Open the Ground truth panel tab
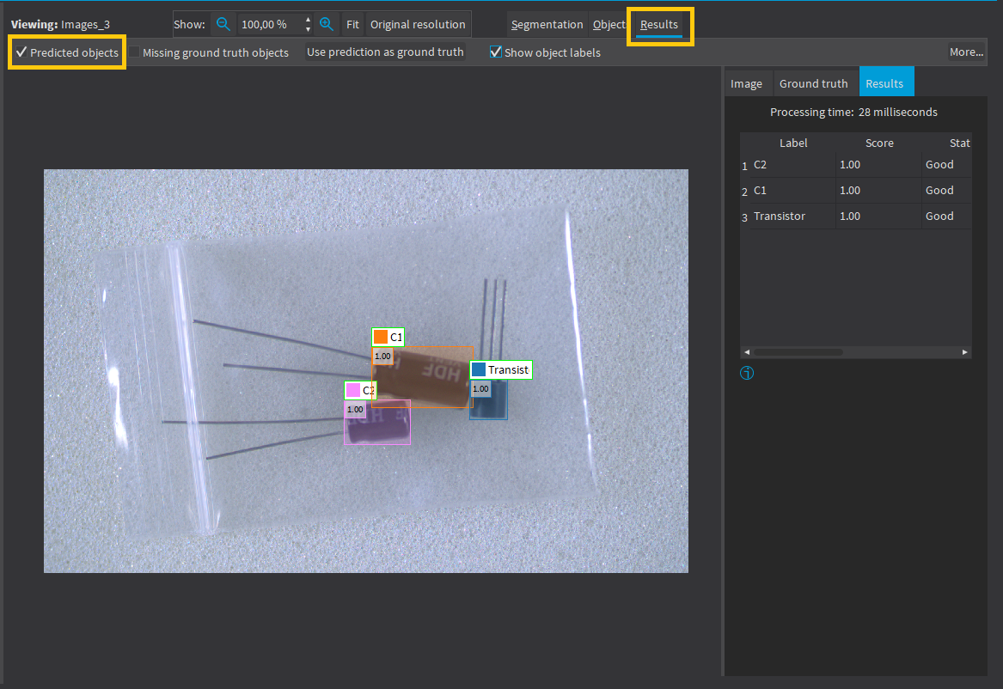1003x689 pixels. pos(813,83)
